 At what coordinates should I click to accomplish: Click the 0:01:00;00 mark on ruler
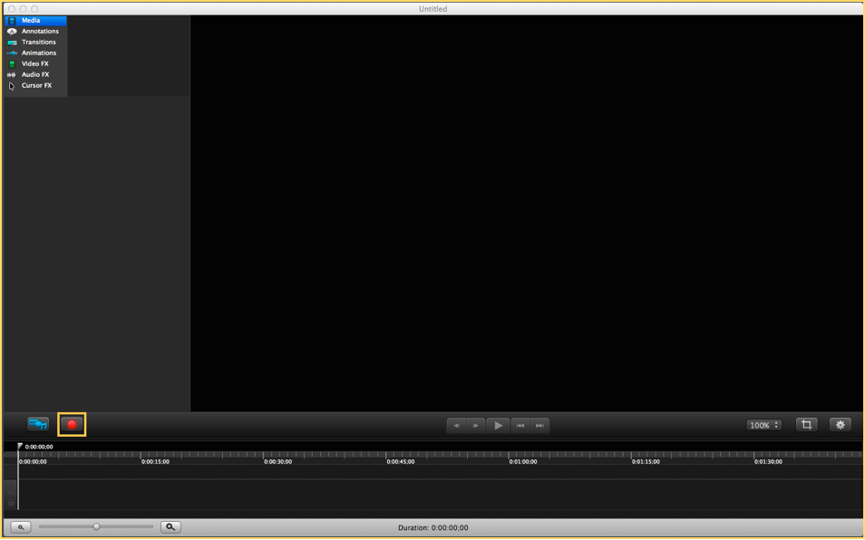(523, 462)
